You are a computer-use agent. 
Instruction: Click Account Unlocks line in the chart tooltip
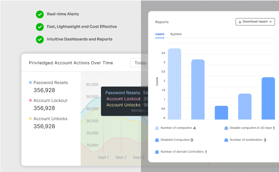click(x=127, y=105)
